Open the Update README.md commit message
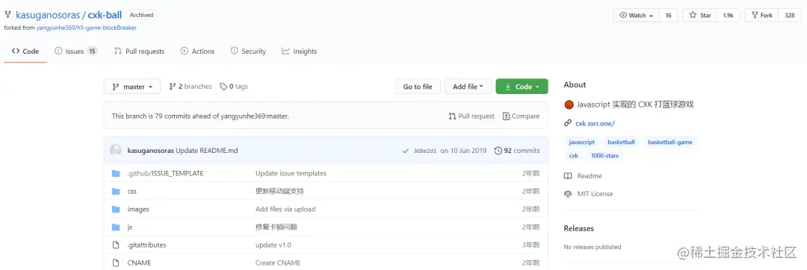 click(206, 151)
